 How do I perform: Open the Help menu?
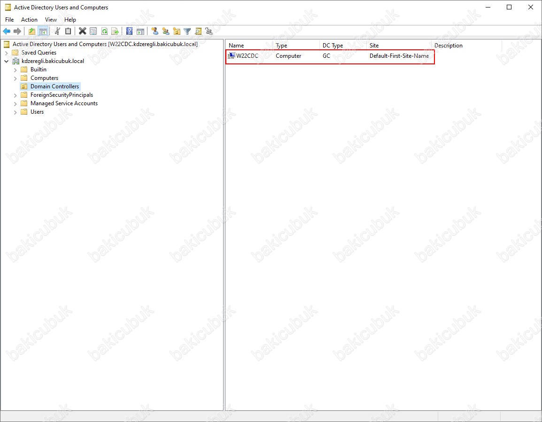click(70, 20)
